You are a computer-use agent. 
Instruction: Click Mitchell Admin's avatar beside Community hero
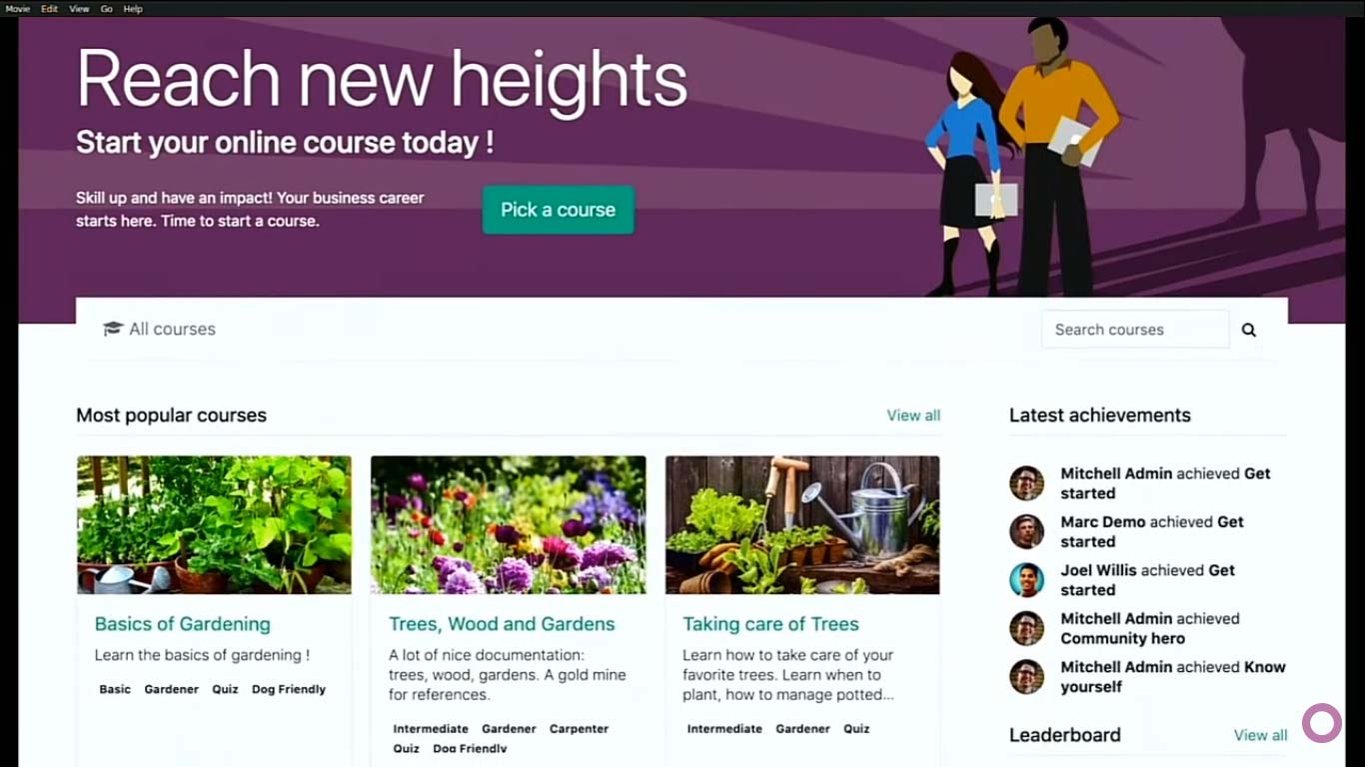pos(1026,628)
